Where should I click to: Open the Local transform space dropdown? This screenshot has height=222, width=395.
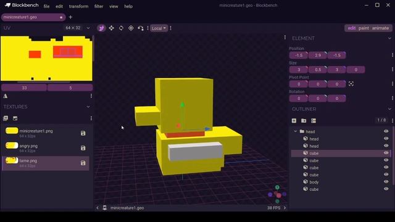point(159,28)
